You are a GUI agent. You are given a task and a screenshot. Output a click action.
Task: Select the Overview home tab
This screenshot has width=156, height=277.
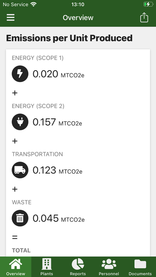point(16,267)
